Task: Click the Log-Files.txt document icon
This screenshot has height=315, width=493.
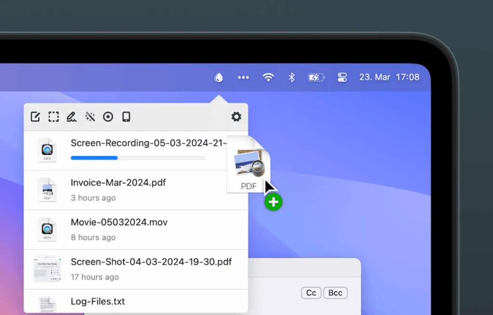Action: pos(47,304)
